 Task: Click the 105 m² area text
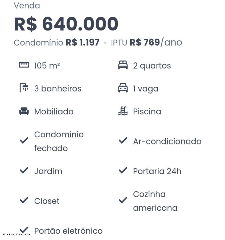click(x=47, y=66)
